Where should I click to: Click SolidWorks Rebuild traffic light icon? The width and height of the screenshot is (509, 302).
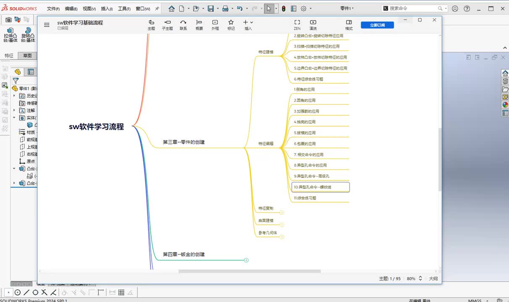tap(283, 8)
